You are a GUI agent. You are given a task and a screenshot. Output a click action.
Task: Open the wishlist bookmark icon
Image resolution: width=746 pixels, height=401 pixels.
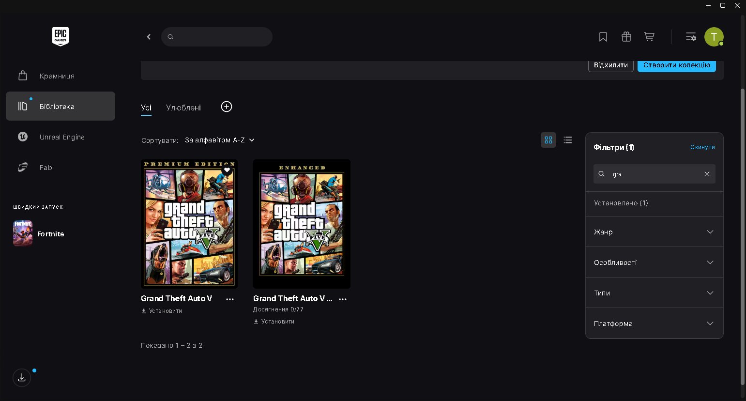pyautogui.click(x=603, y=37)
